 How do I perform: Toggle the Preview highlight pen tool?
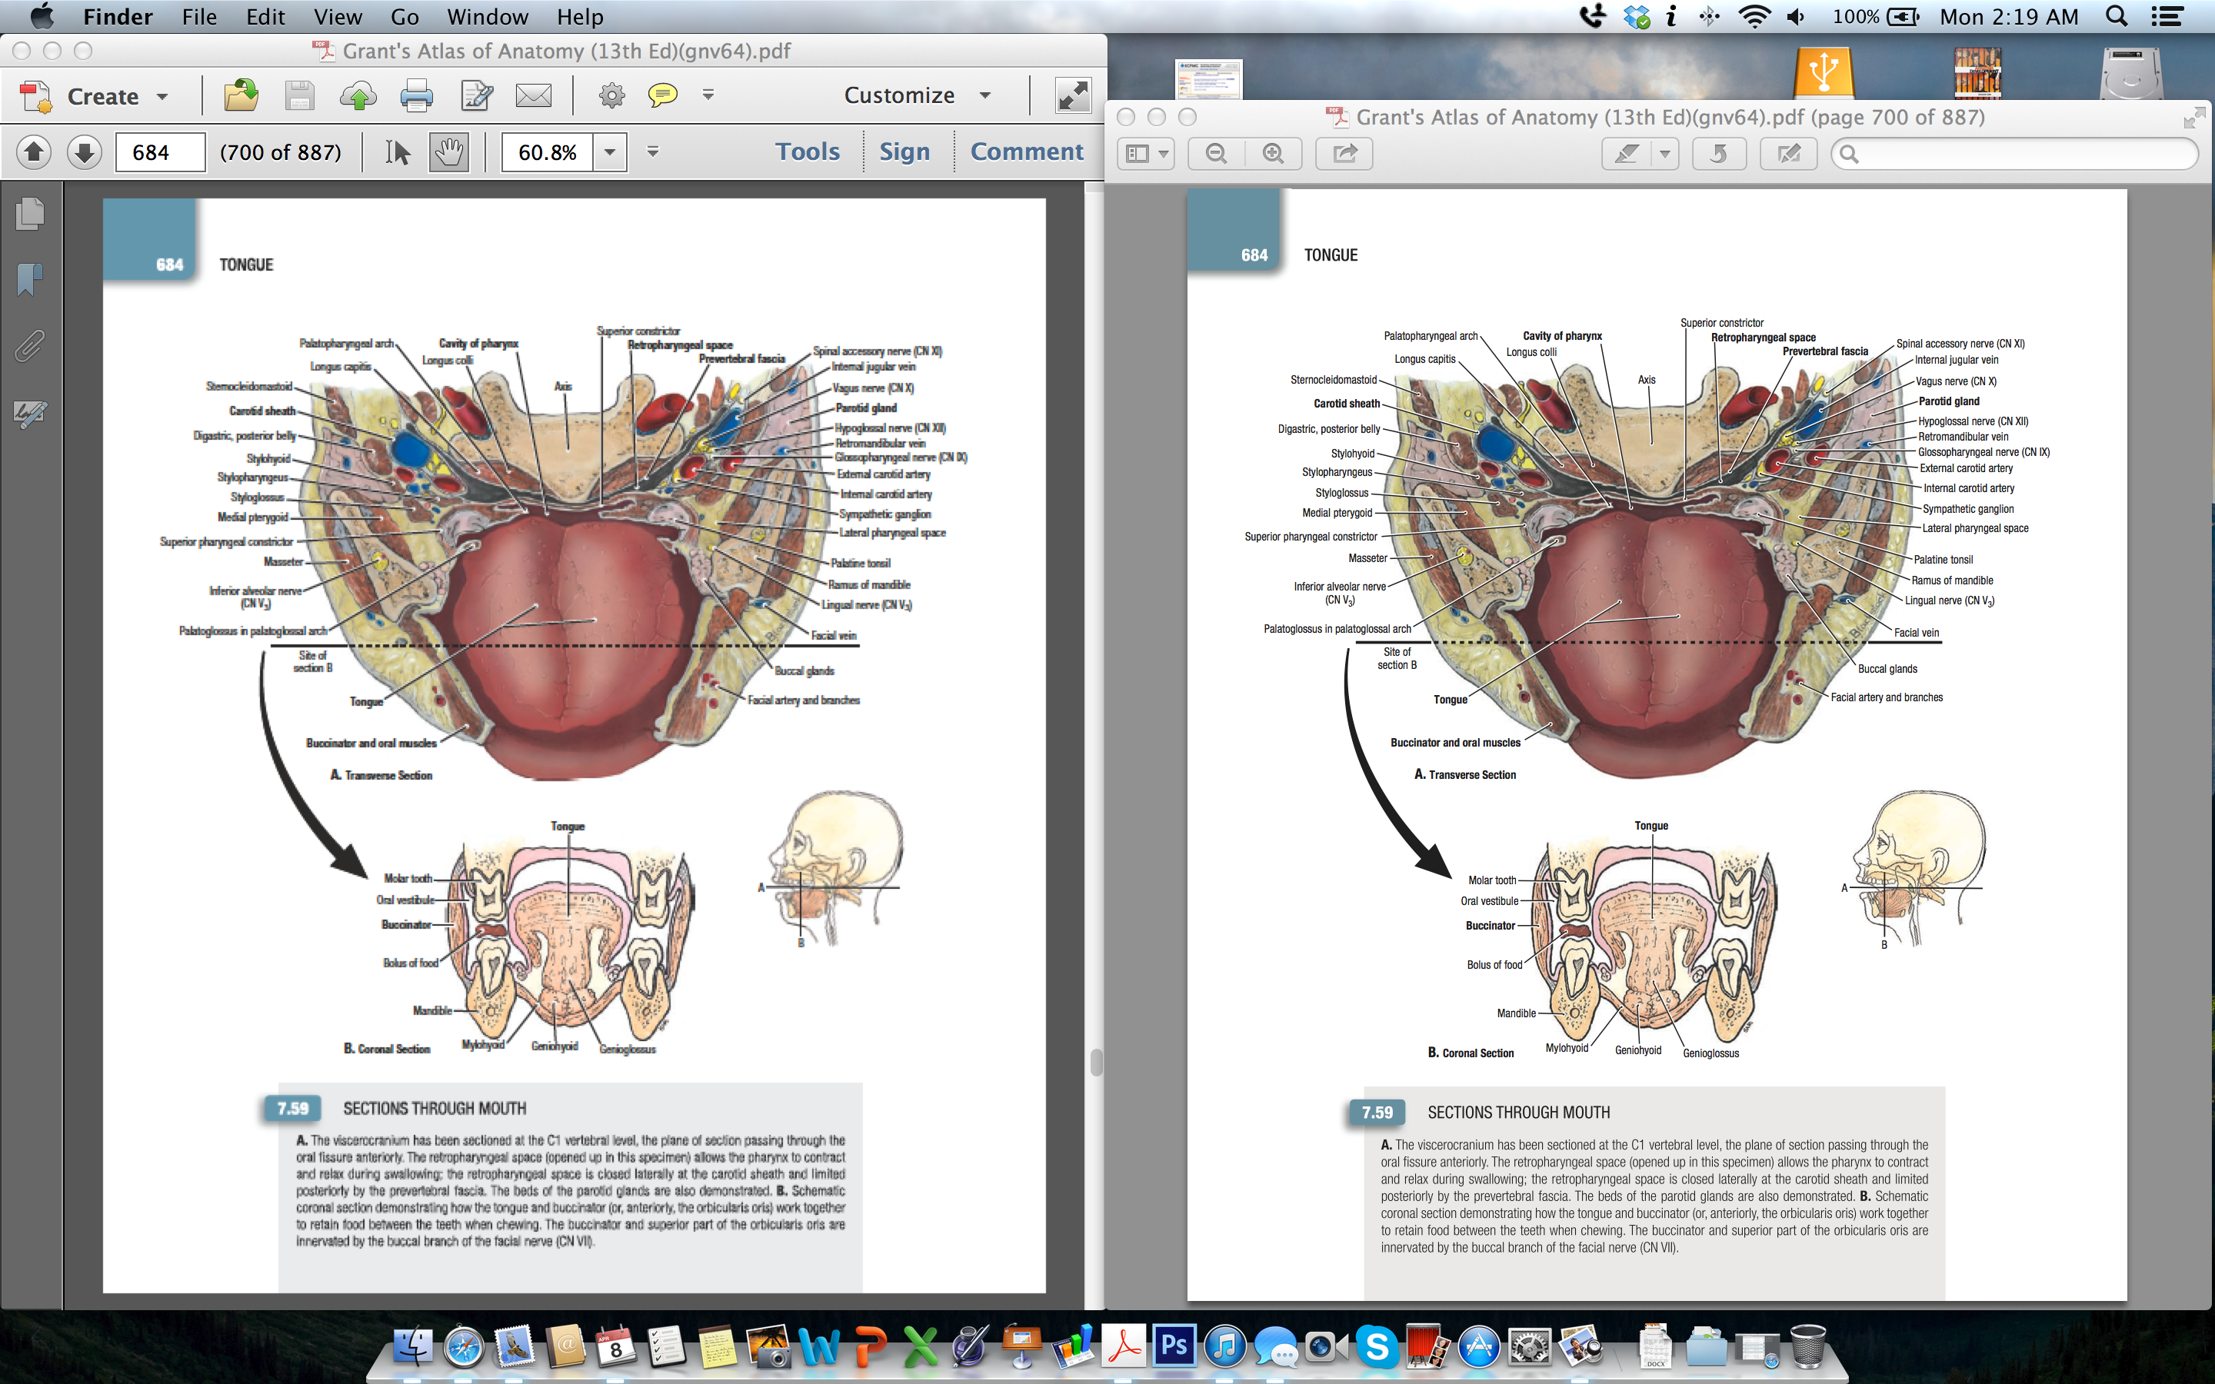tap(1627, 154)
